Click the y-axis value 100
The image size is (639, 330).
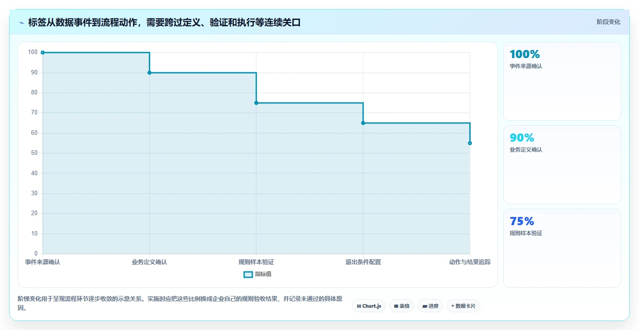click(x=33, y=52)
